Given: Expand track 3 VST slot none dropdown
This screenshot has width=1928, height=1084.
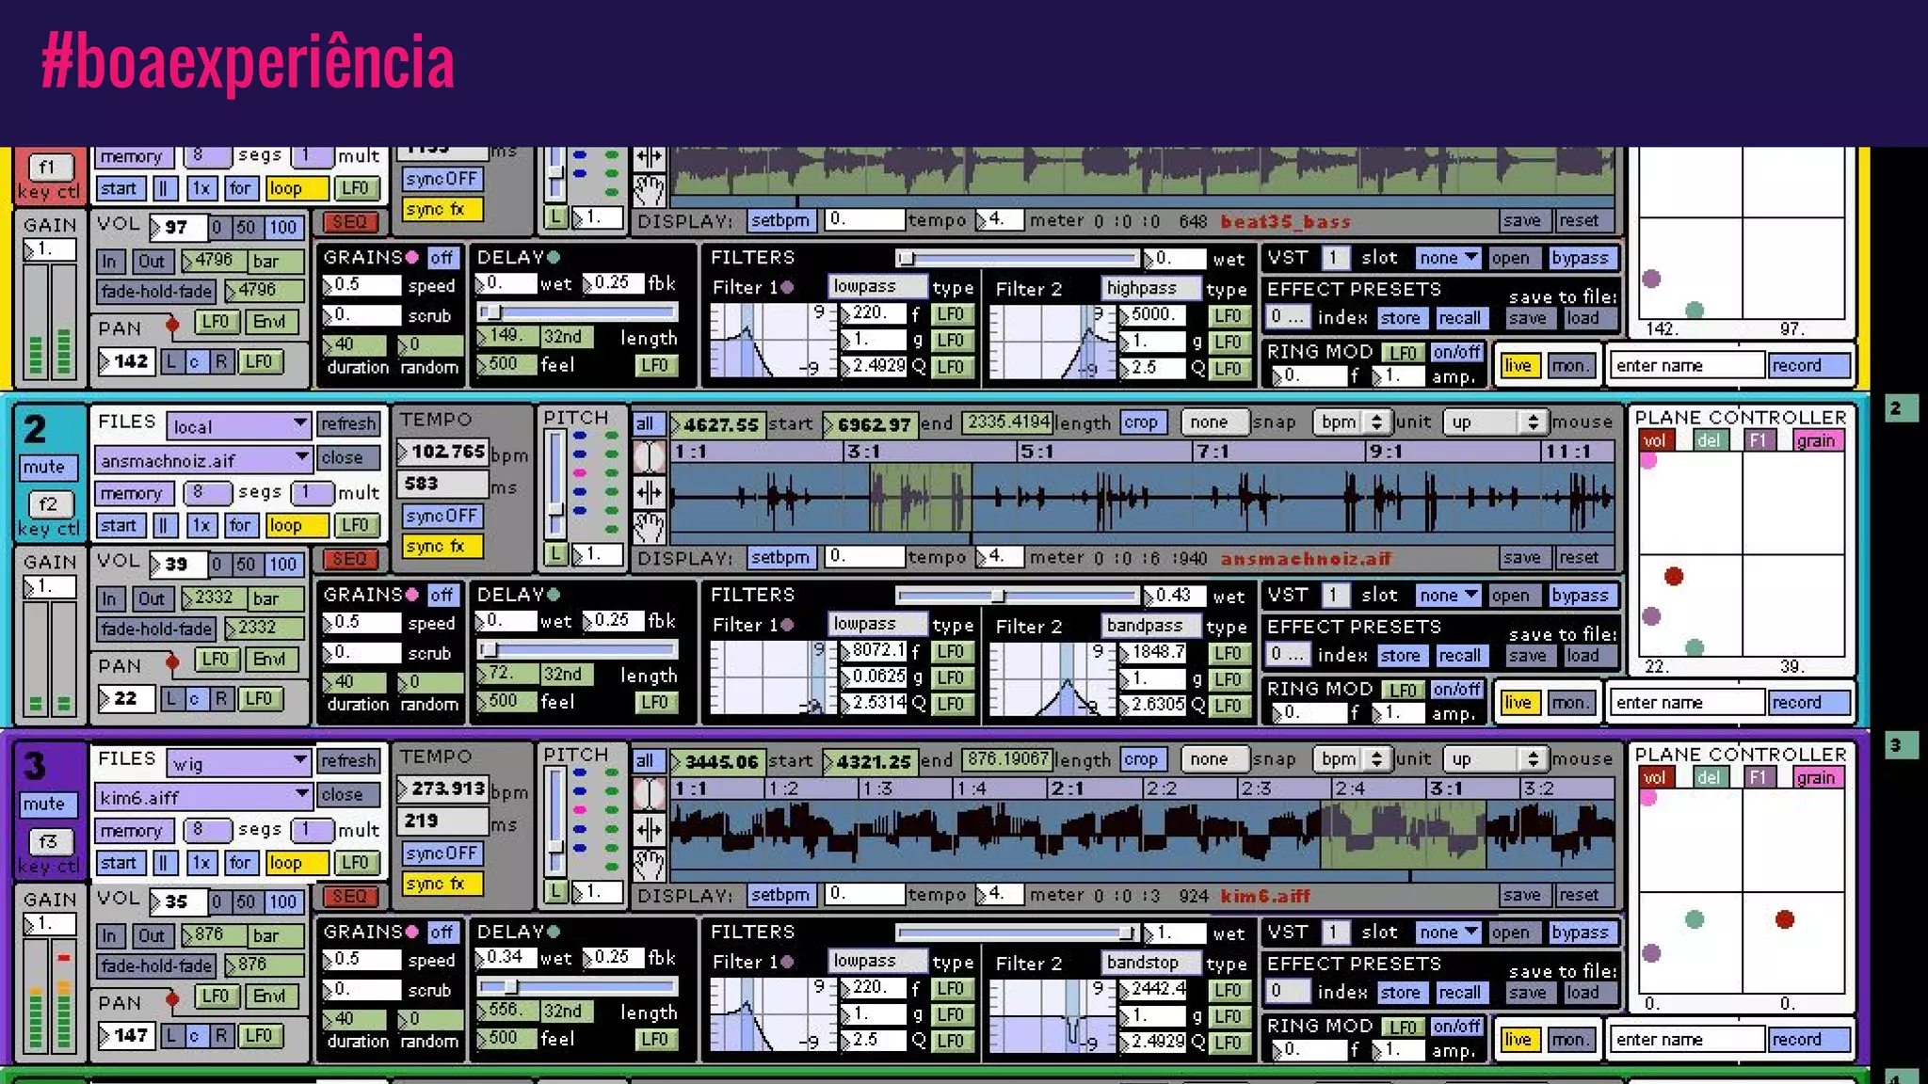Looking at the screenshot, I should point(1449,933).
